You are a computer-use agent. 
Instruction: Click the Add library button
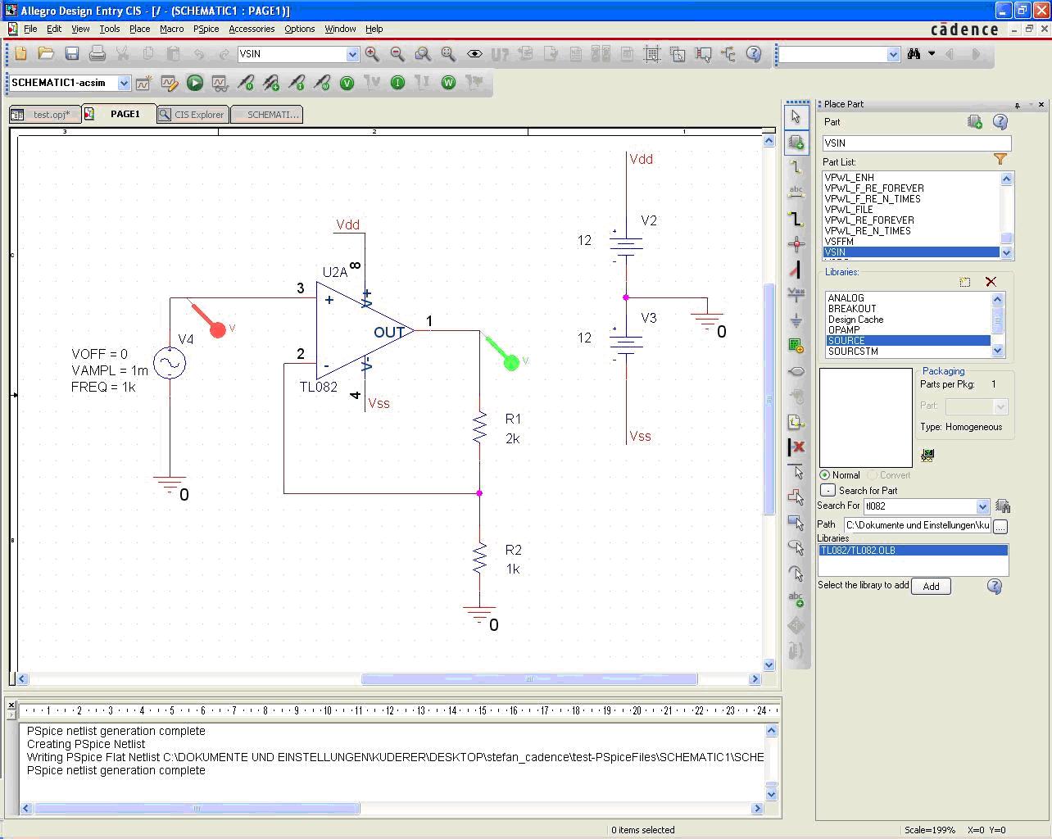(x=931, y=586)
